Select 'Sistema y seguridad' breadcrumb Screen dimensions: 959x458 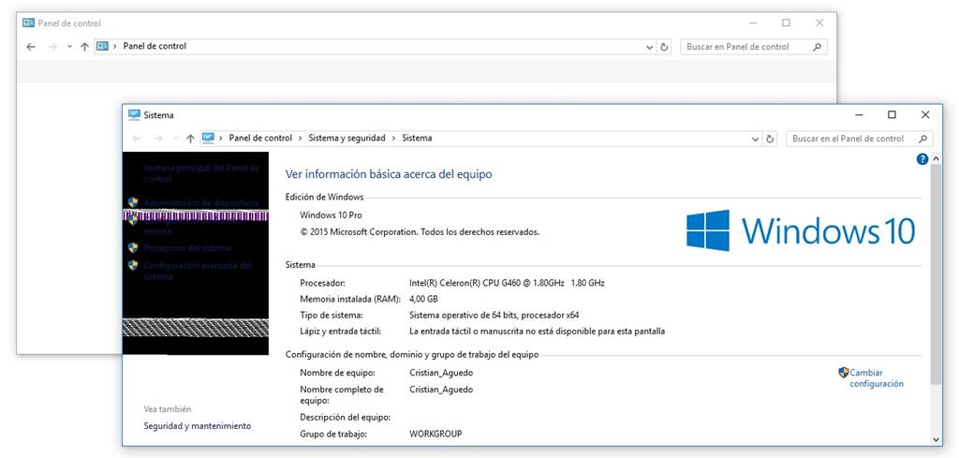pyautogui.click(x=347, y=139)
